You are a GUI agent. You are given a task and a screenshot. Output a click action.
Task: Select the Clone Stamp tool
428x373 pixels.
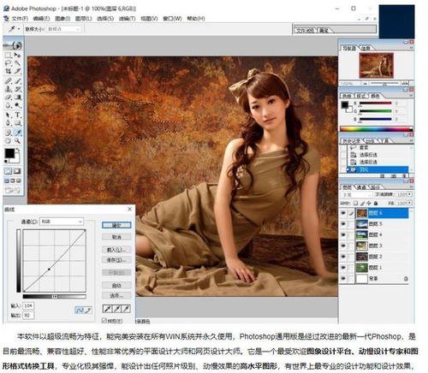point(8,89)
